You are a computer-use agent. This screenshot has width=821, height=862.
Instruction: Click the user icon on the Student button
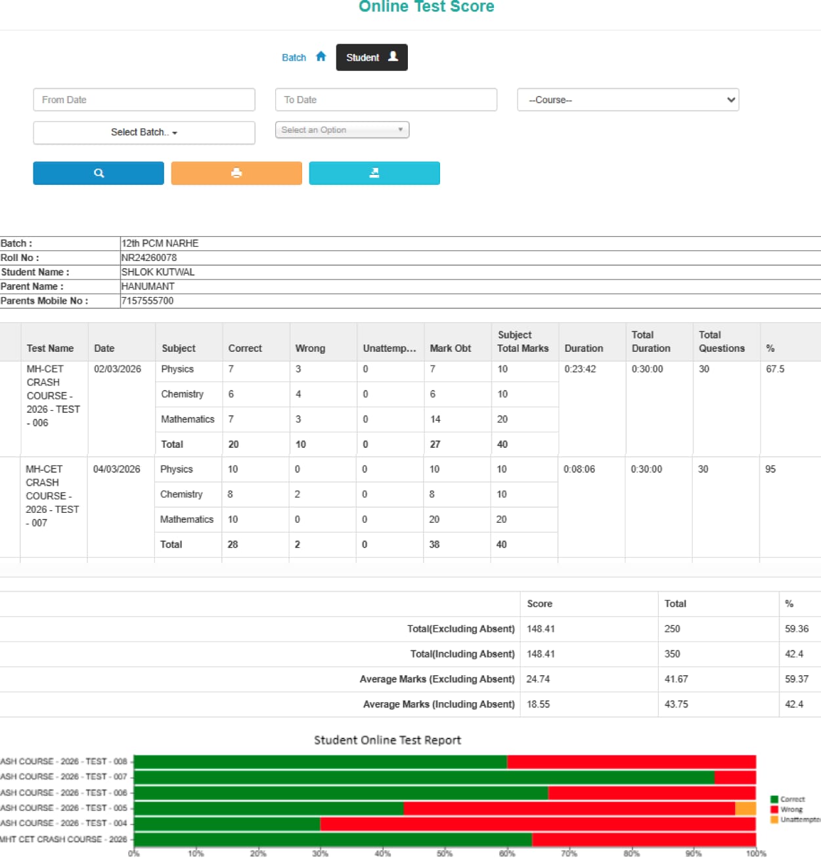[x=393, y=57]
